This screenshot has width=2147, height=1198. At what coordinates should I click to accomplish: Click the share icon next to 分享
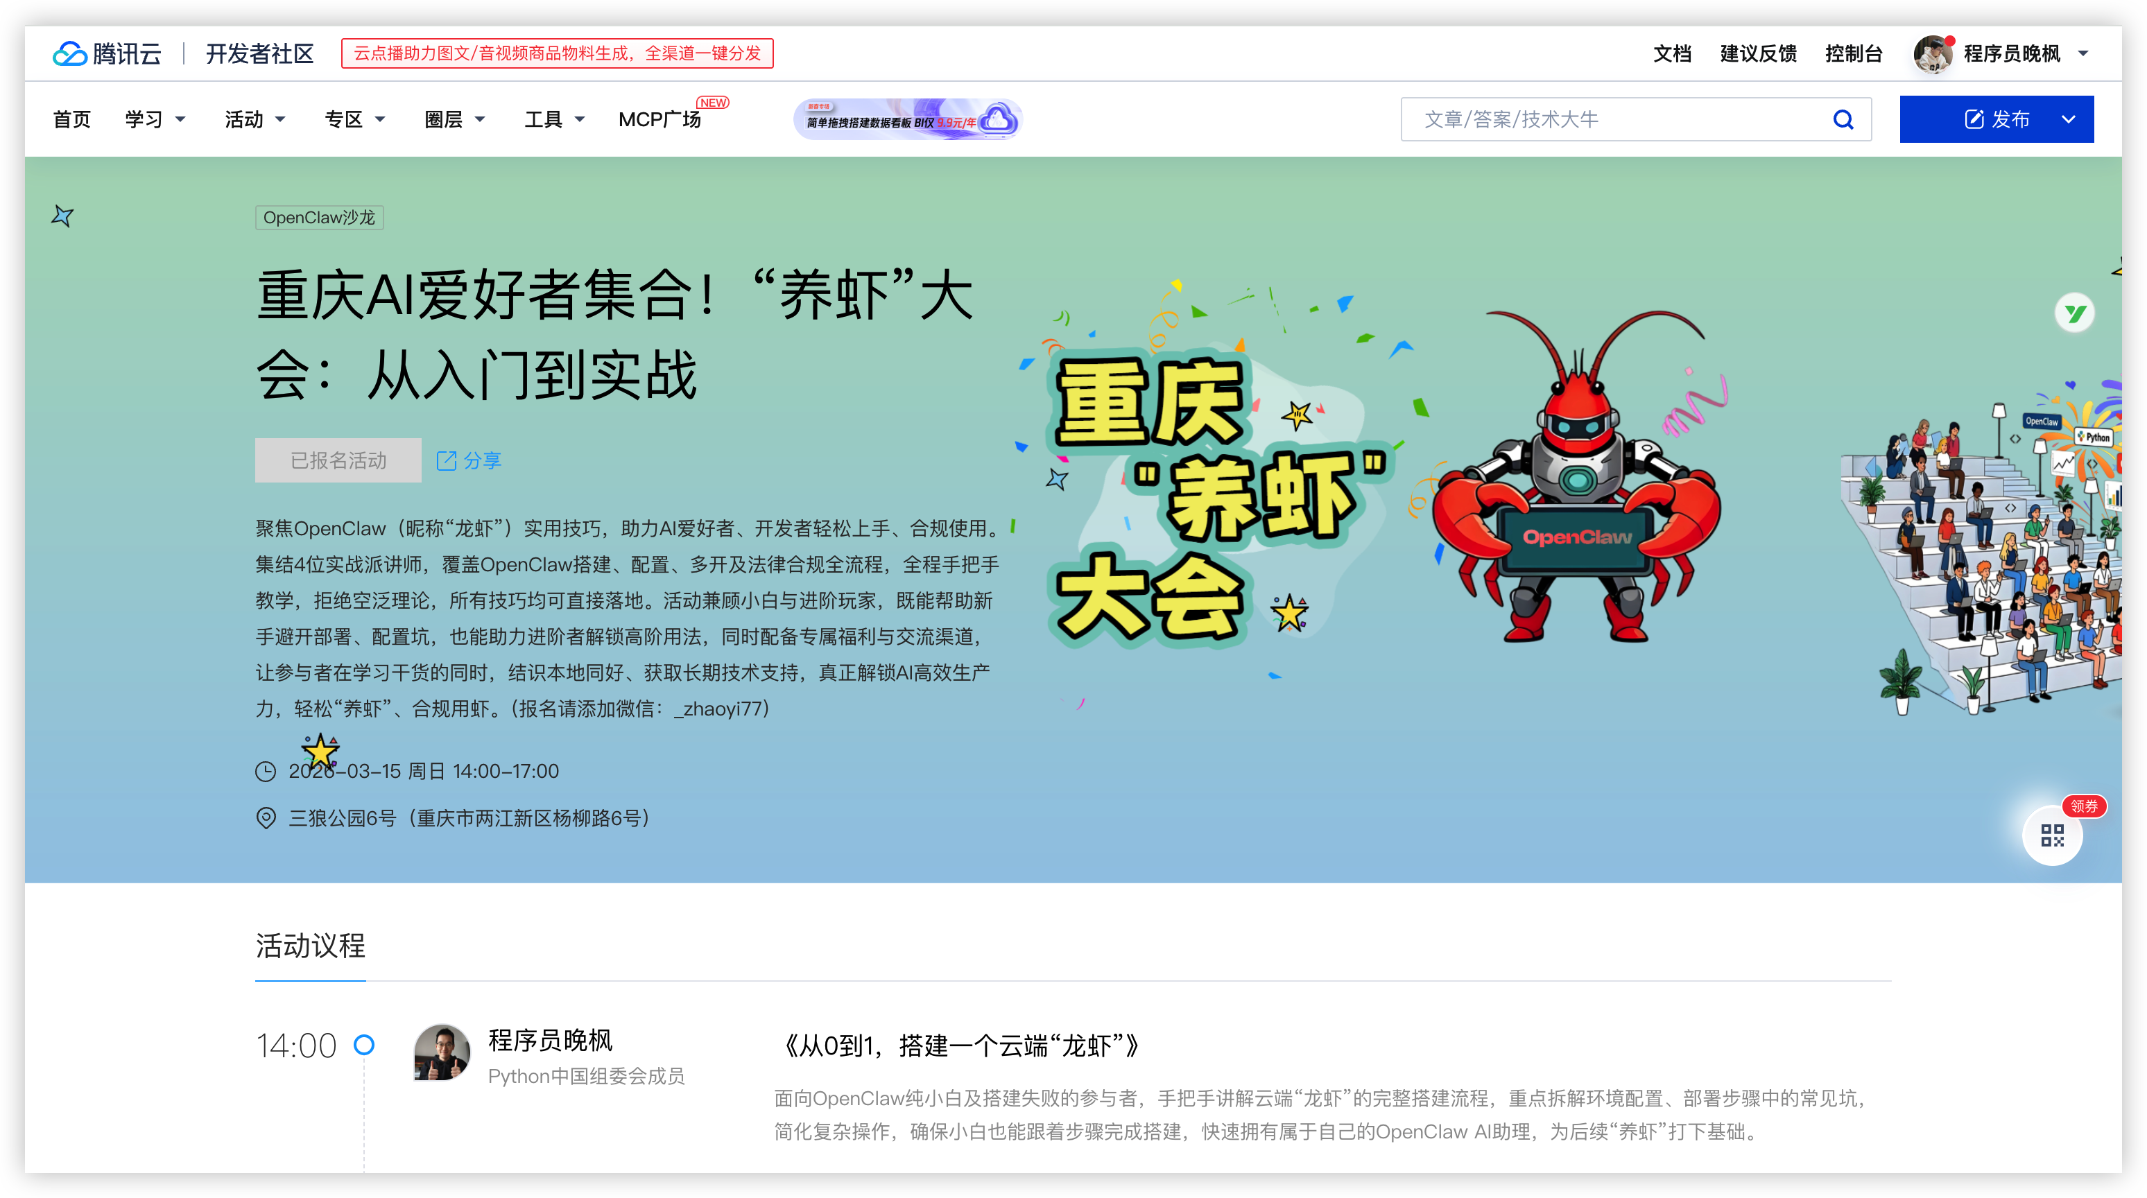point(447,461)
